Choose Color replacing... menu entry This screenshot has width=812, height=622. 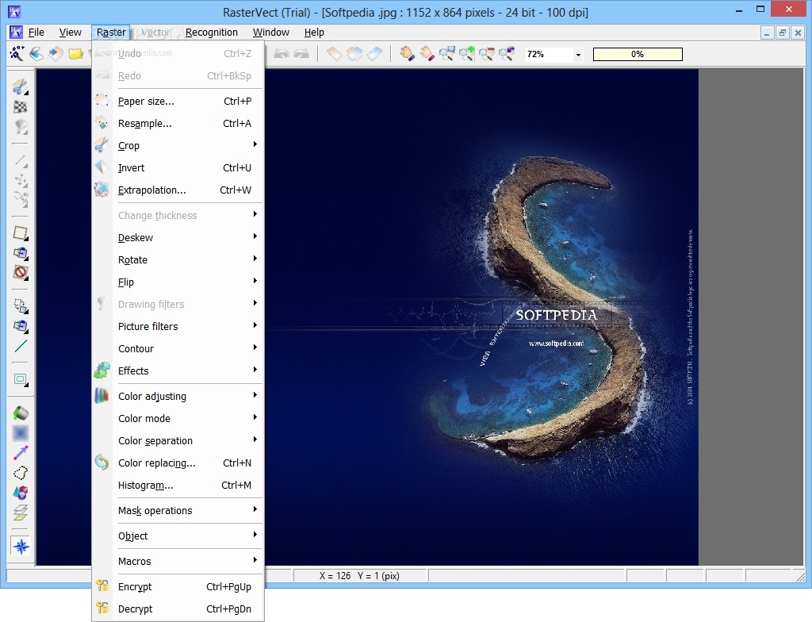click(x=178, y=463)
